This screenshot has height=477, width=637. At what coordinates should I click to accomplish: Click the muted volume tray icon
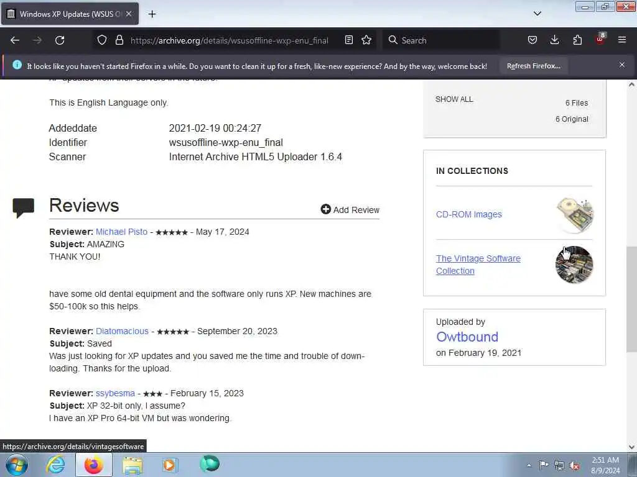point(574,465)
